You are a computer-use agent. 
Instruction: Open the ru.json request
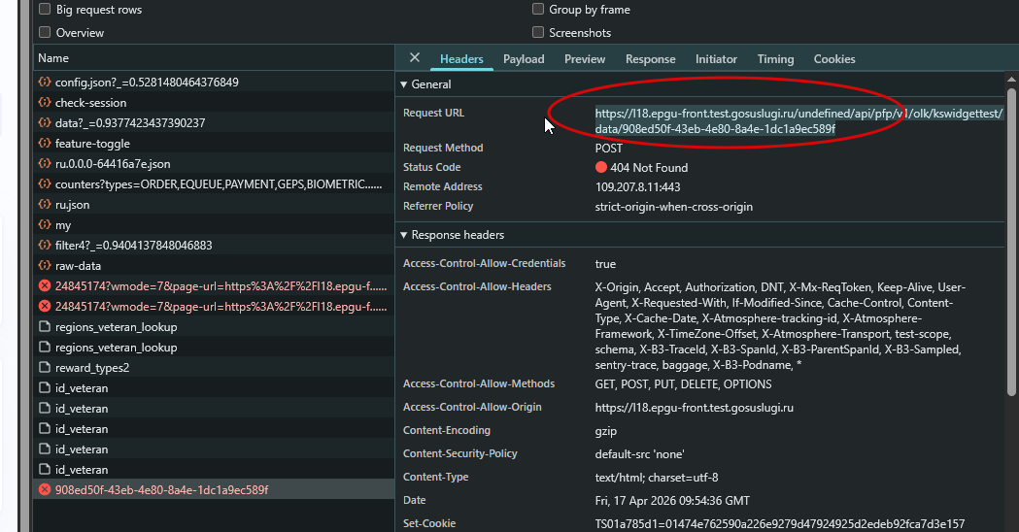[214, 205]
